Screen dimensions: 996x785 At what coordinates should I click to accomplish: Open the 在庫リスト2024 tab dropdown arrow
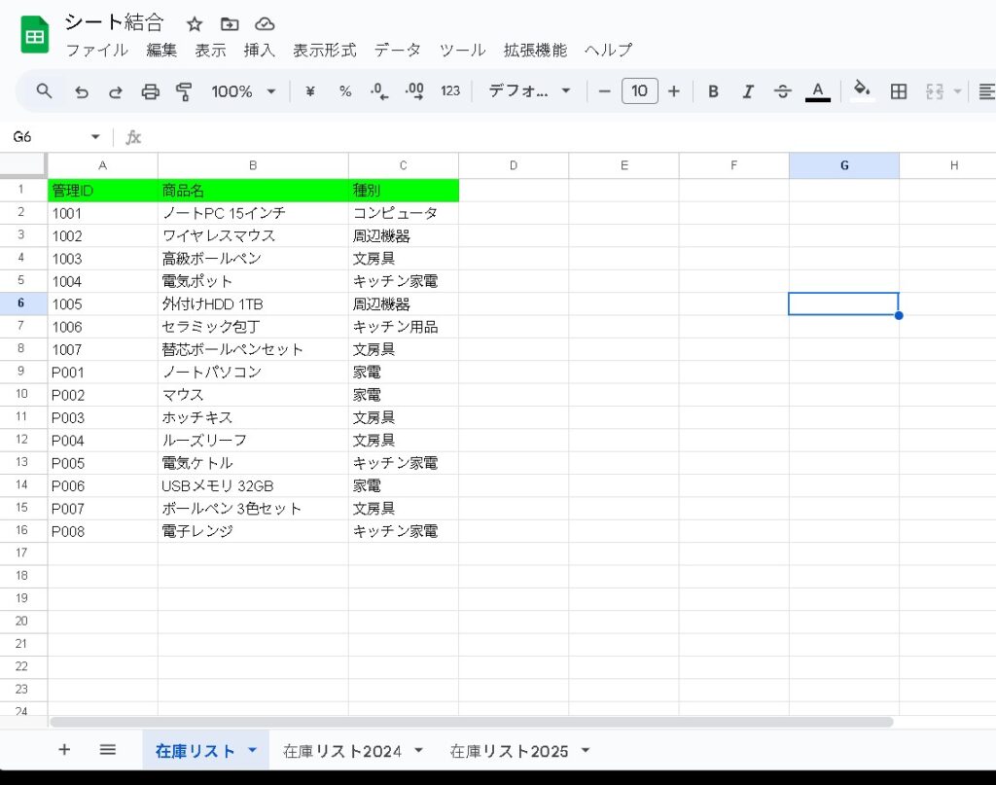point(419,750)
